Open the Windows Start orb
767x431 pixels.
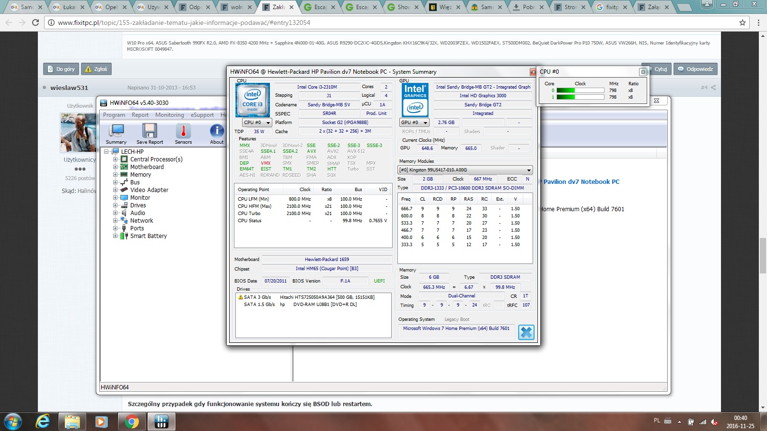pos(13,422)
